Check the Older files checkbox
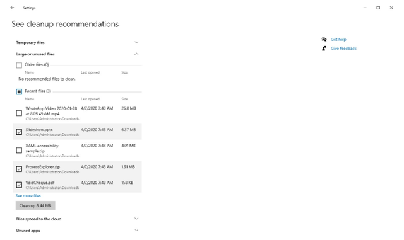404x240 pixels. click(x=19, y=65)
